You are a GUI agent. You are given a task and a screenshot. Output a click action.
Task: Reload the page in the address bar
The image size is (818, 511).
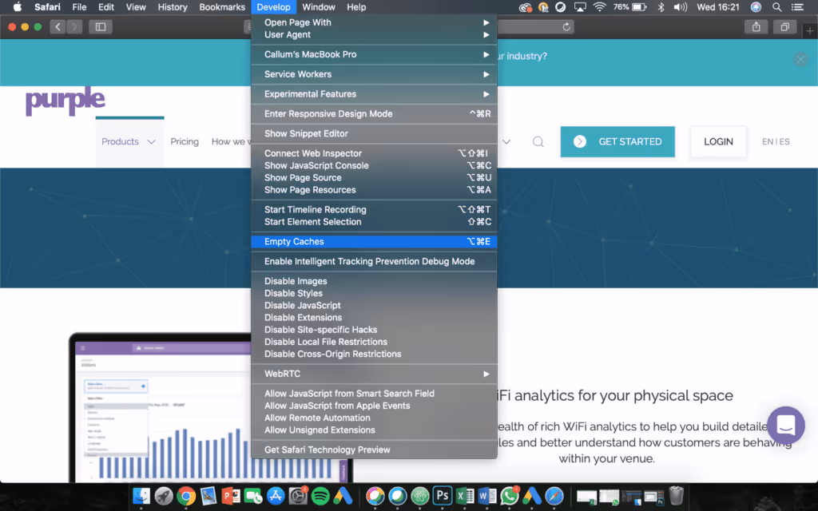566,26
